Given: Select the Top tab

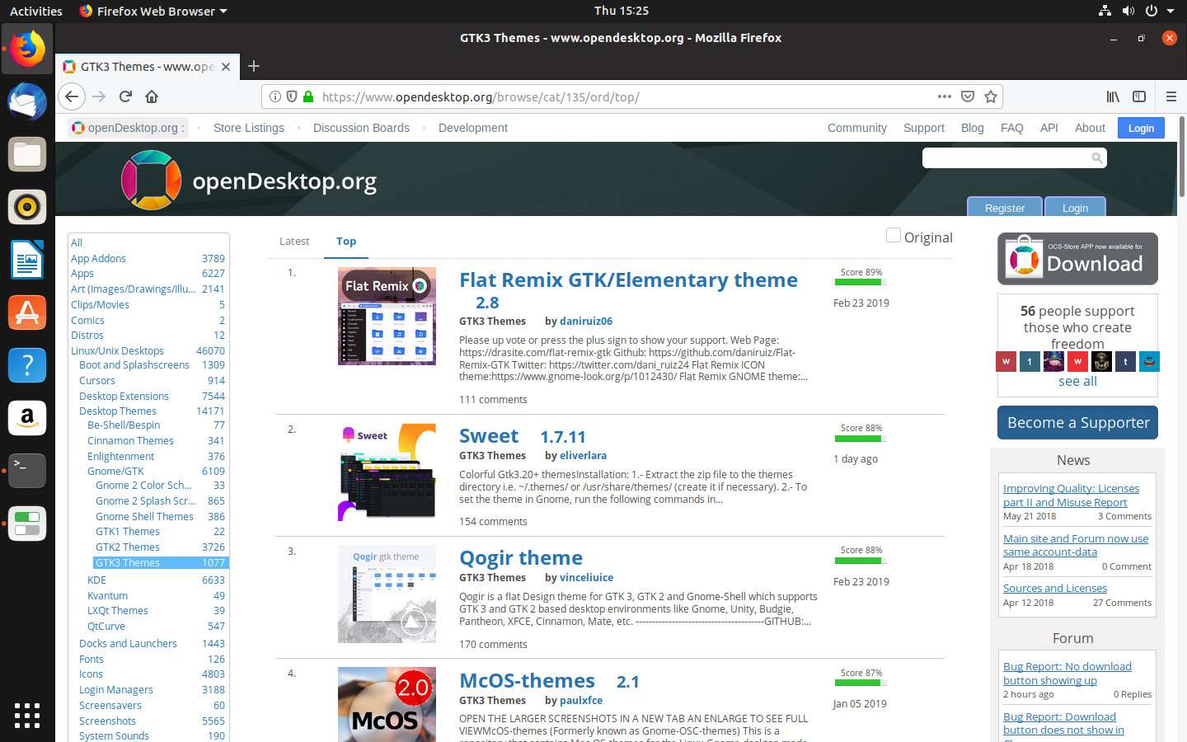Looking at the screenshot, I should (346, 241).
